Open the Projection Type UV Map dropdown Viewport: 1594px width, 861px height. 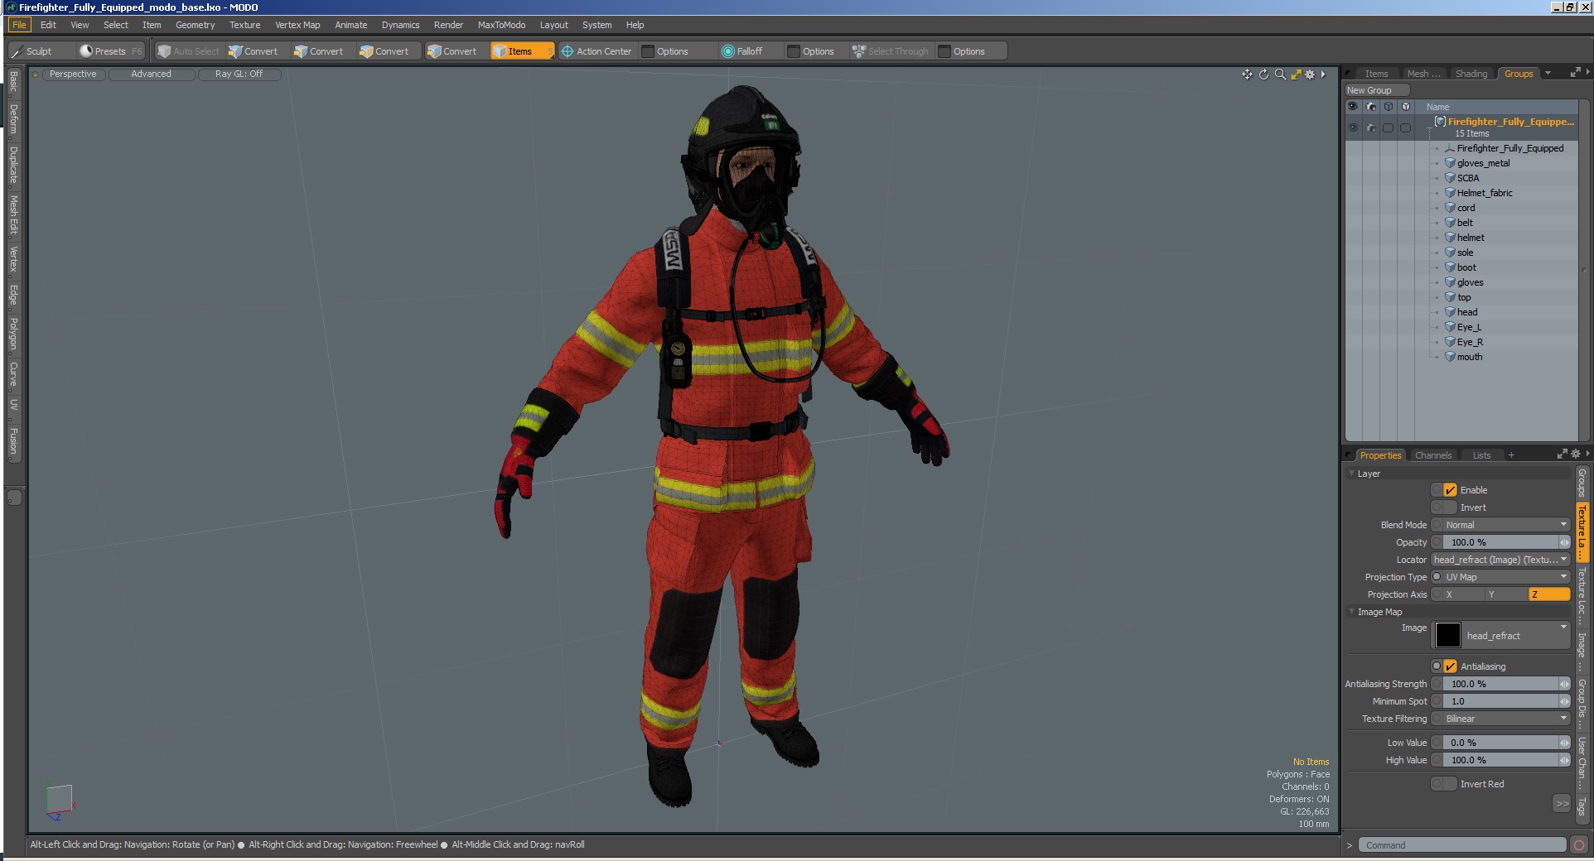1506,577
